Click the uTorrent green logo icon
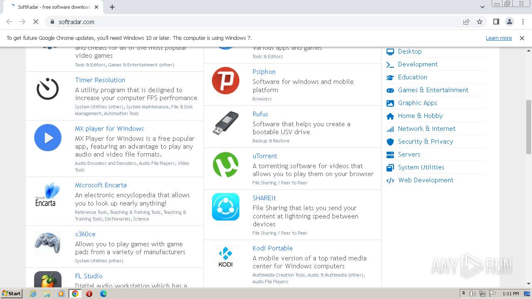The height and width of the screenshot is (299, 532). pos(226,165)
